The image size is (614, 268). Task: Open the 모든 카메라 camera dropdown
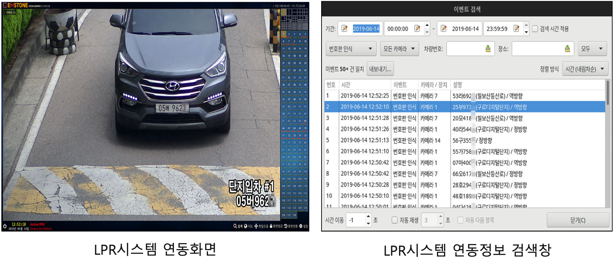tap(399, 48)
